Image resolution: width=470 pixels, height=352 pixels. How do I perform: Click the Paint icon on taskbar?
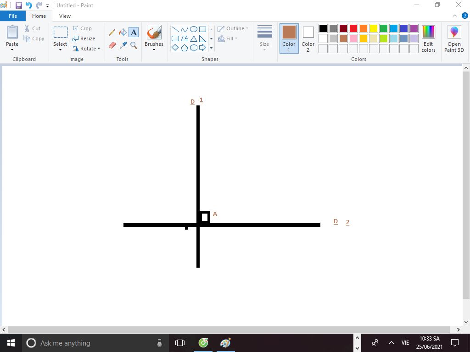[x=225, y=343]
